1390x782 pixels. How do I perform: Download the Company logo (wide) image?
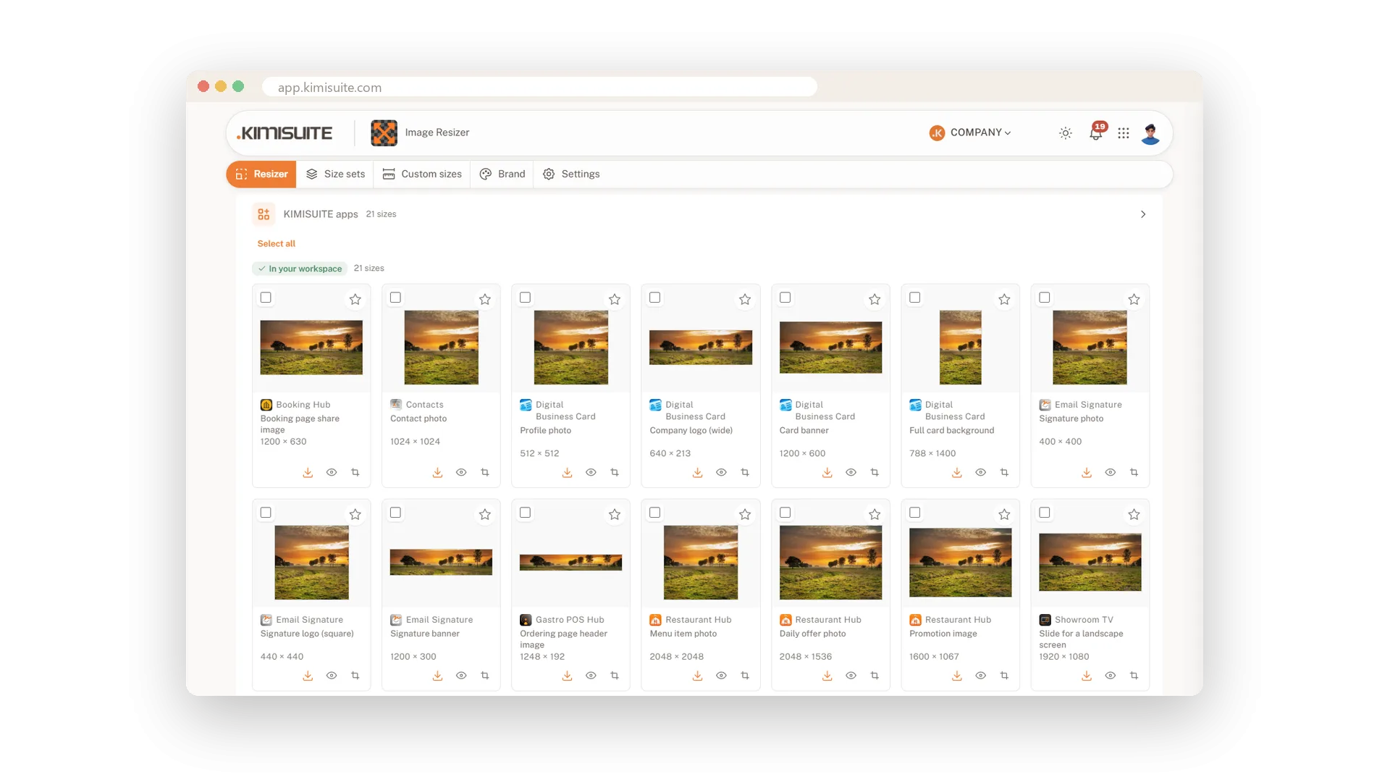(697, 473)
